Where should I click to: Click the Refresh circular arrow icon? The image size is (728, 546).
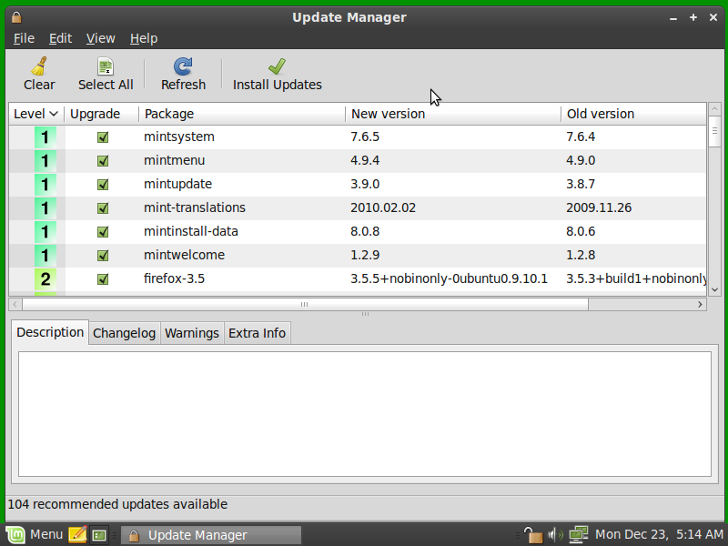[x=183, y=66]
